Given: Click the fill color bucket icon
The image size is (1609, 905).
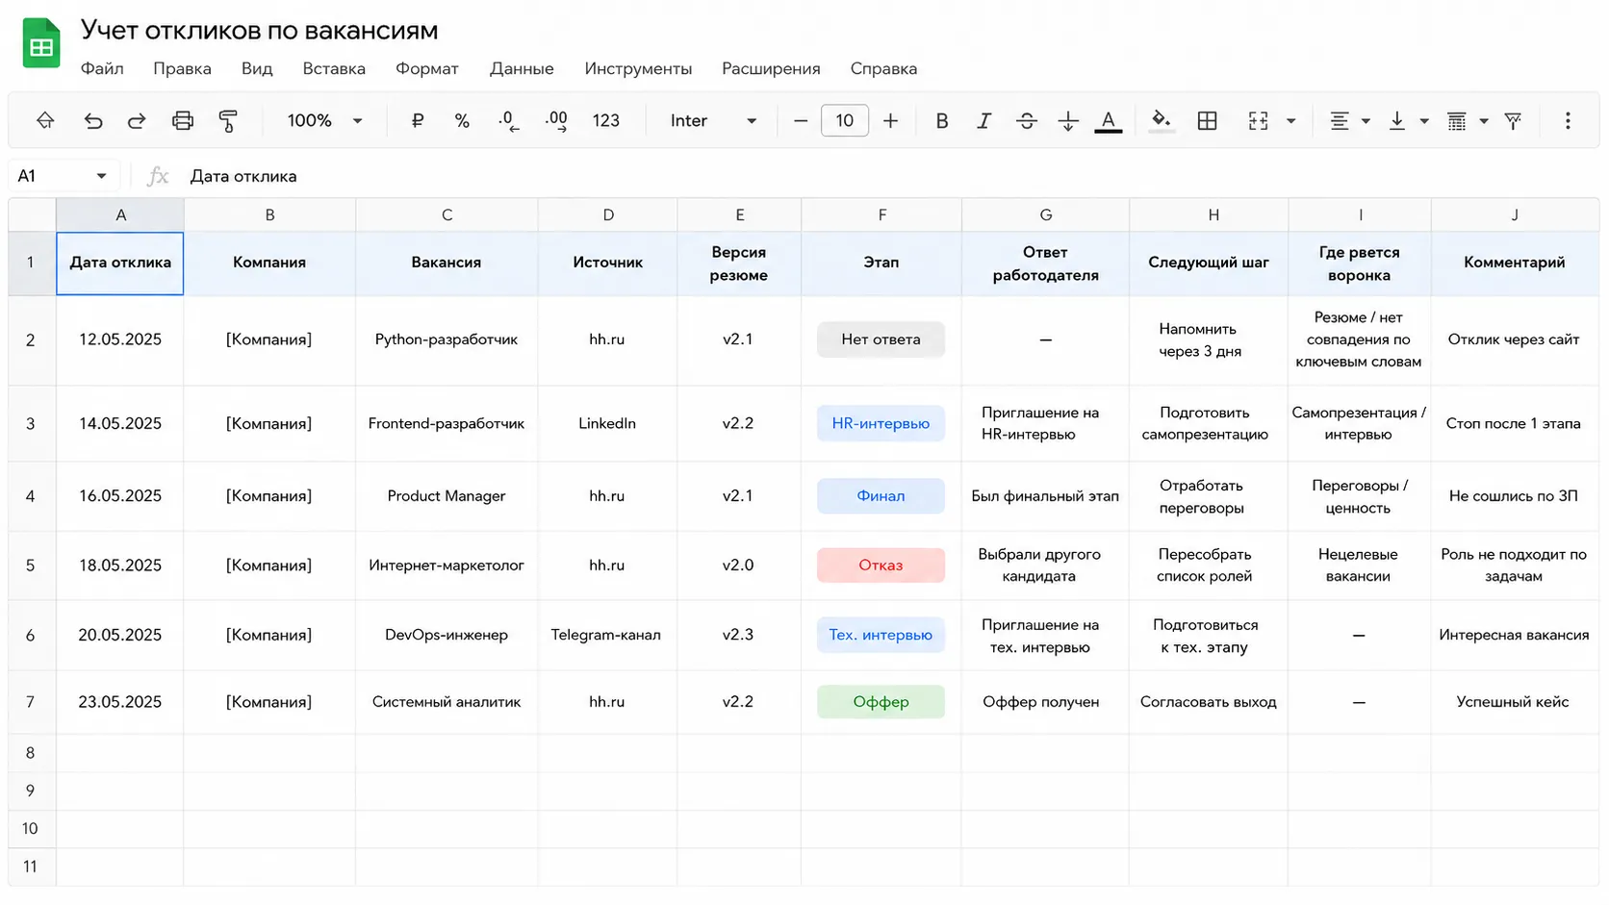Looking at the screenshot, I should pyautogui.click(x=1162, y=120).
